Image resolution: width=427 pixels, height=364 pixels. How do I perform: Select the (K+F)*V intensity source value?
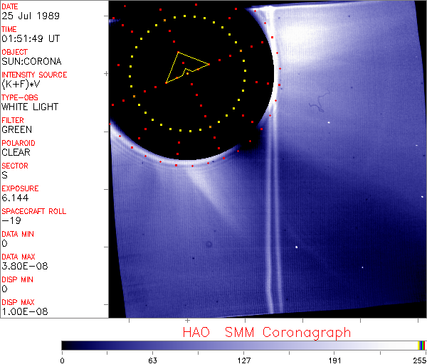[x=19, y=85]
